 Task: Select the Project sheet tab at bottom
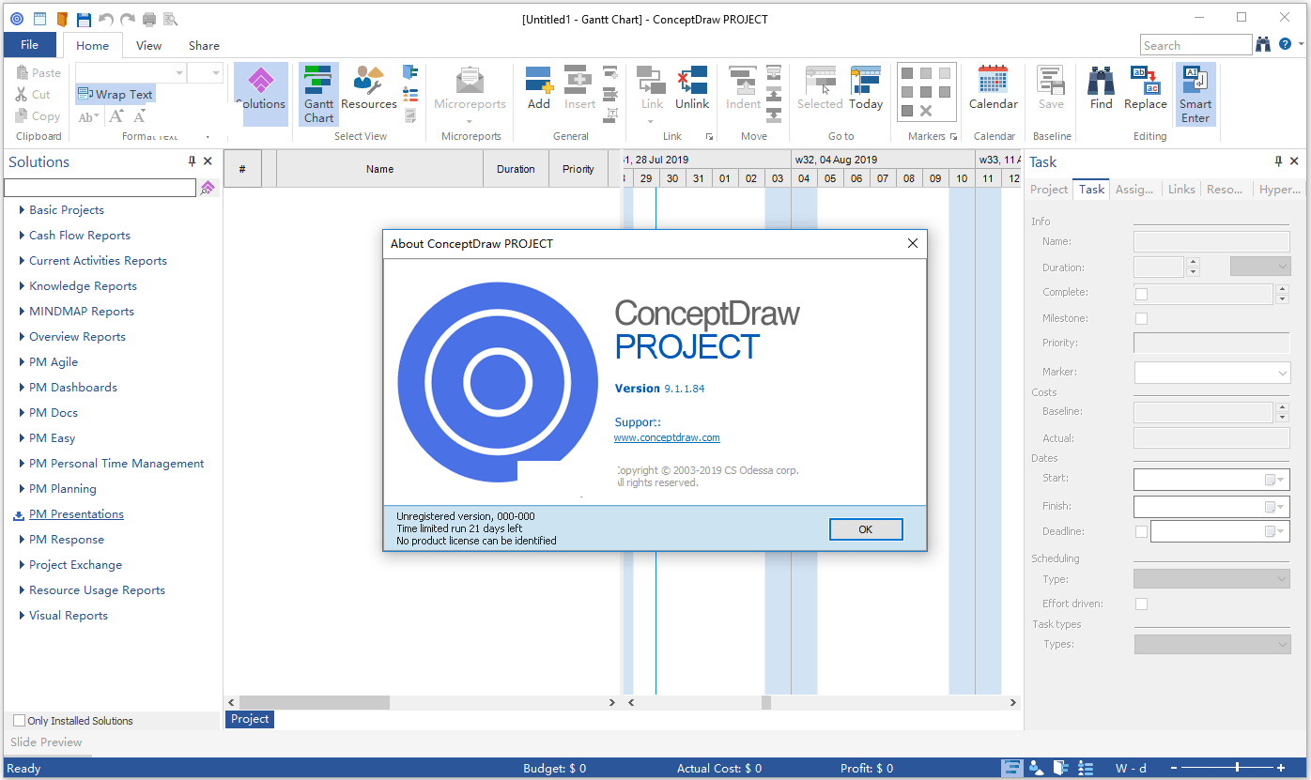point(250,719)
